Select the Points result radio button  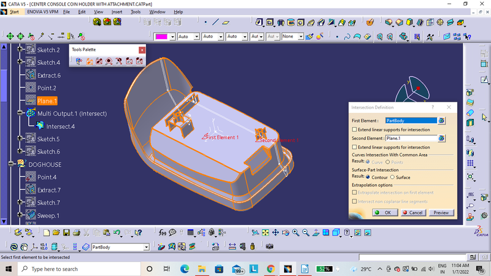387,162
